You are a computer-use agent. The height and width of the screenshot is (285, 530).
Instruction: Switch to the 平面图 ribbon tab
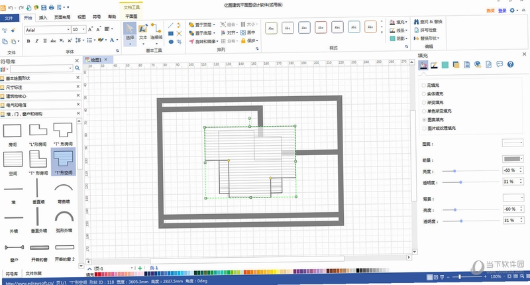[131, 16]
